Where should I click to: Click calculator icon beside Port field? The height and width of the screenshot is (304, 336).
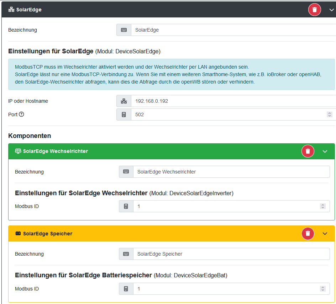coord(124,114)
